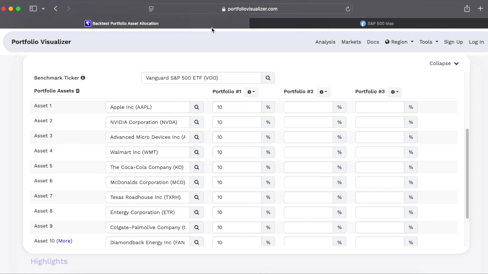The image size is (488, 274).
Task: Click search icon next to McDonalds Corporation
Action: (x=197, y=182)
